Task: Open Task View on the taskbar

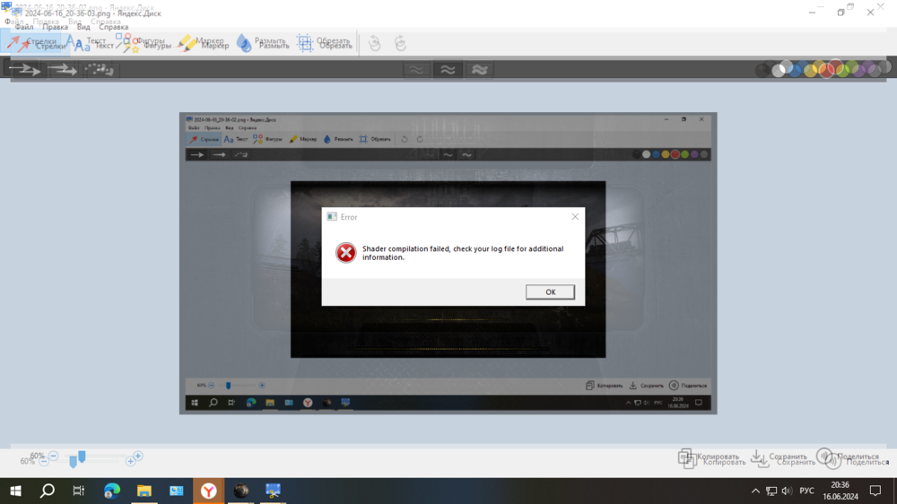Action: pos(78,491)
